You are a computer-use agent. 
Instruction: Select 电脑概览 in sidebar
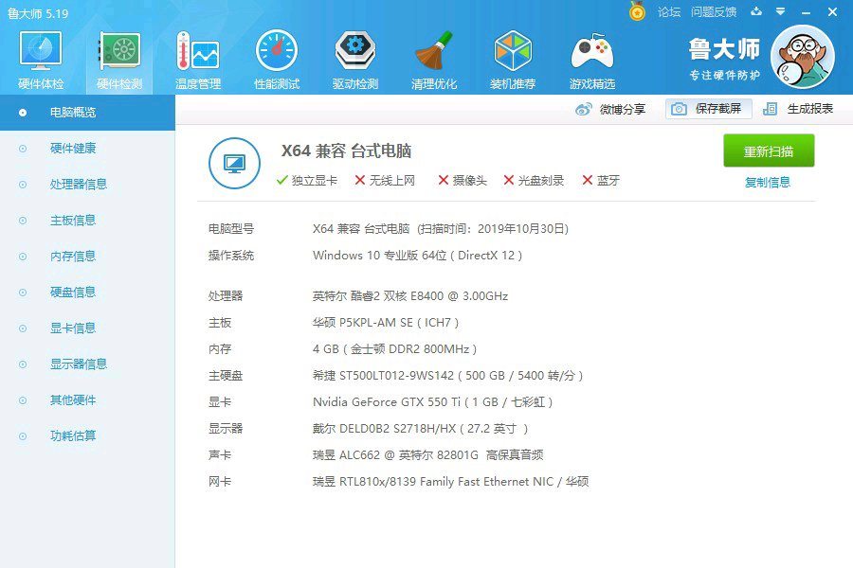(x=87, y=113)
